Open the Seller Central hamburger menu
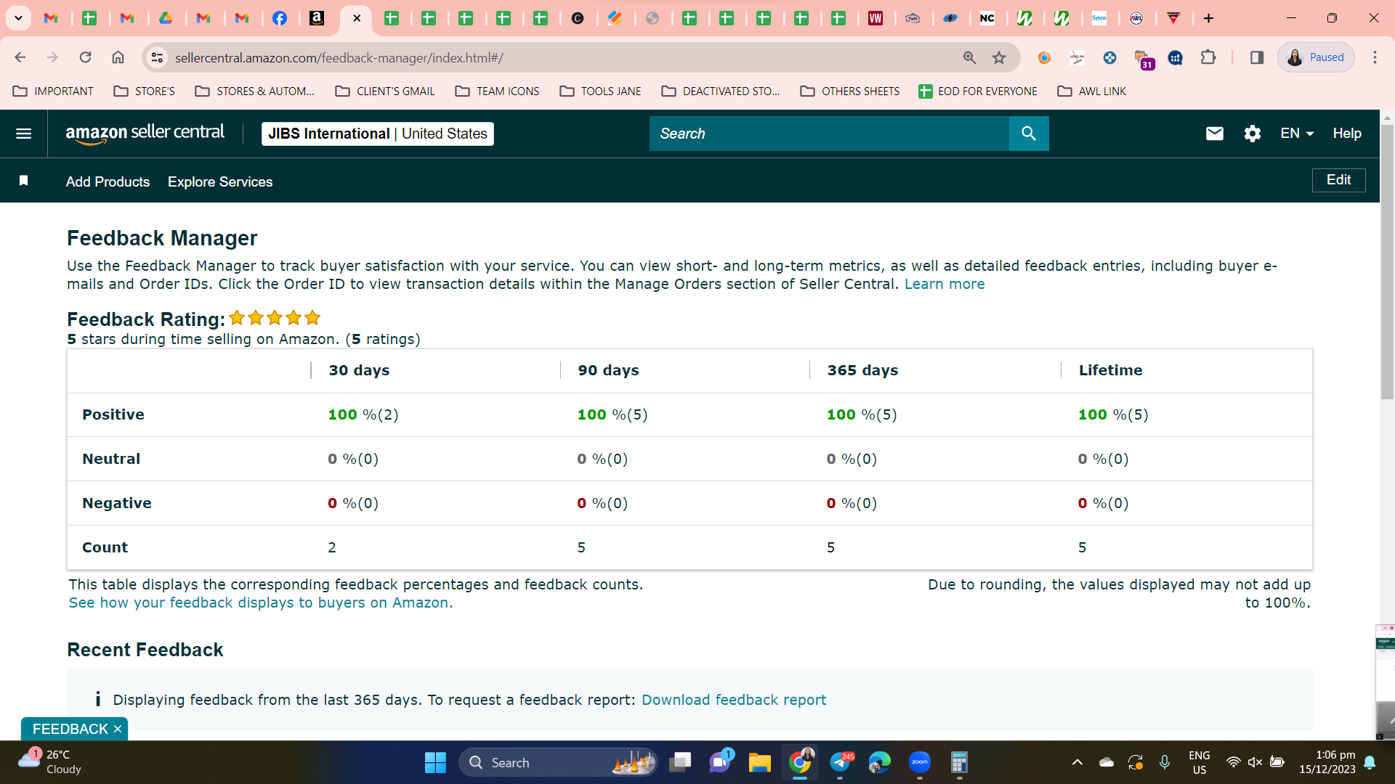The image size is (1395, 784). 23,134
